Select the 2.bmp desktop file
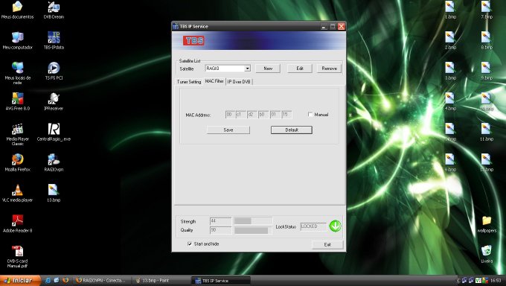This screenshot has width=506, height=286. pyautogui.click(x=450, y=40)
